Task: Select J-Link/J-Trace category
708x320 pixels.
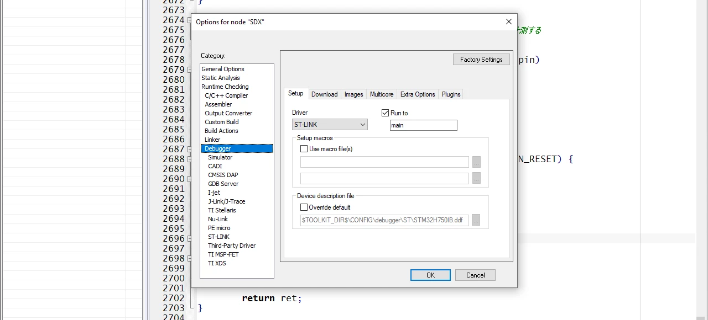Action: coord(227,201)
